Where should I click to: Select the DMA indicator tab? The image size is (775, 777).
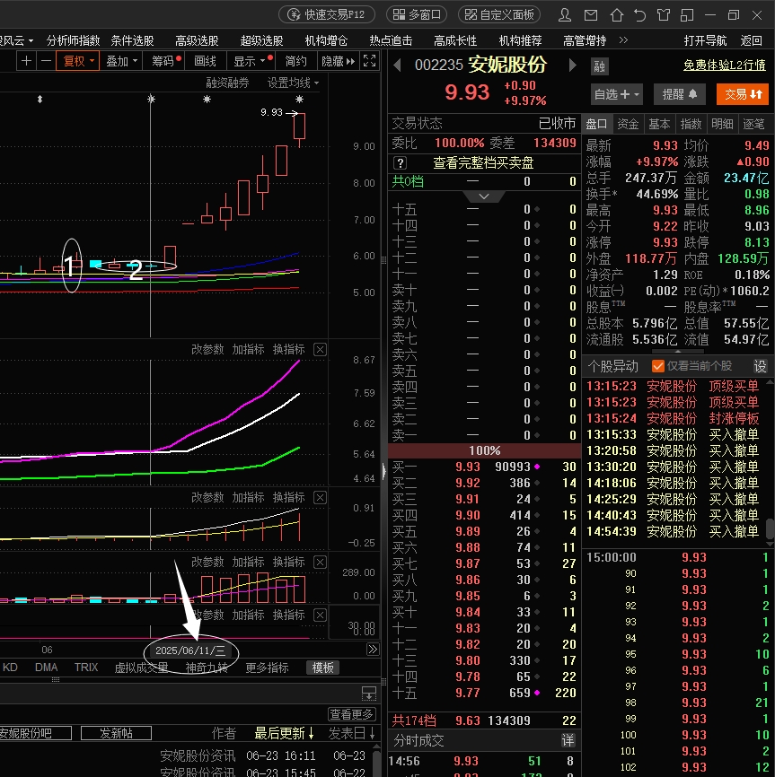[x=46, y=668]
